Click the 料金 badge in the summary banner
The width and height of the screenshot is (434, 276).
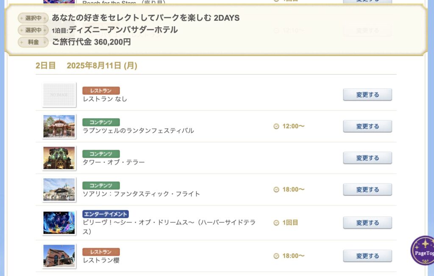tap(33, 42)
